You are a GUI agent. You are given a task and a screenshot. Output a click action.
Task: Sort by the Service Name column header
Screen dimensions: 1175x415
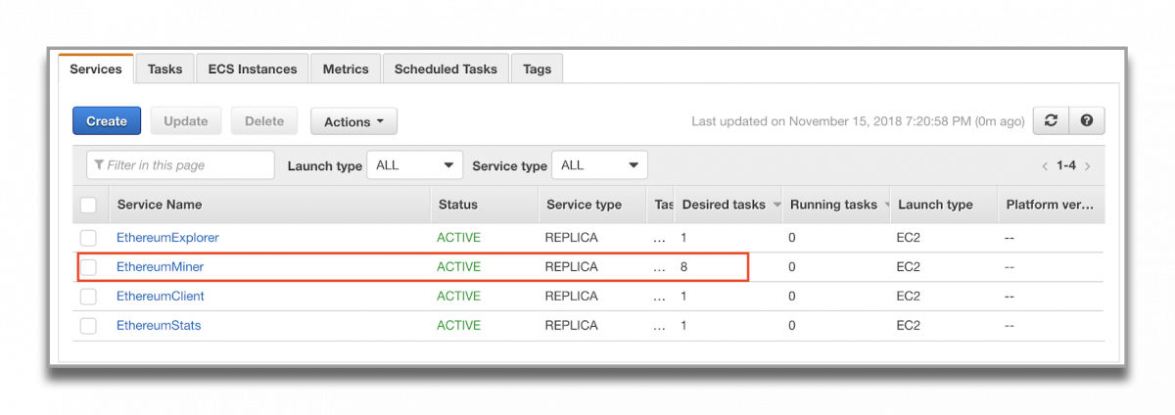(160, 206)
